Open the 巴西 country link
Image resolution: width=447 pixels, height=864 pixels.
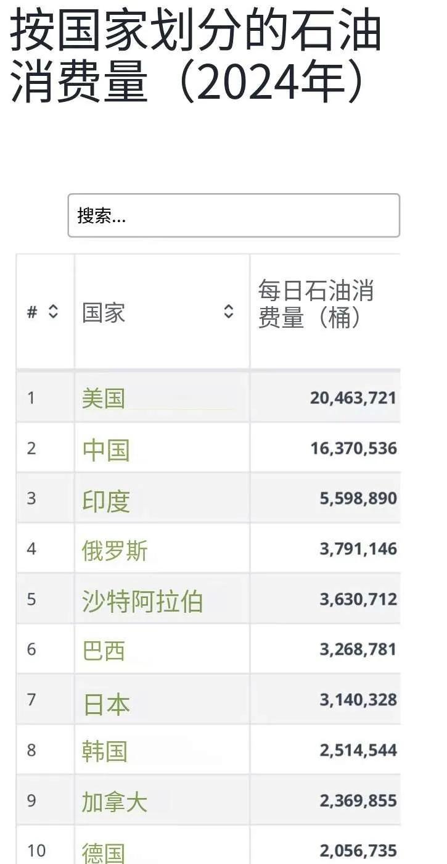[x=104, y=650]
